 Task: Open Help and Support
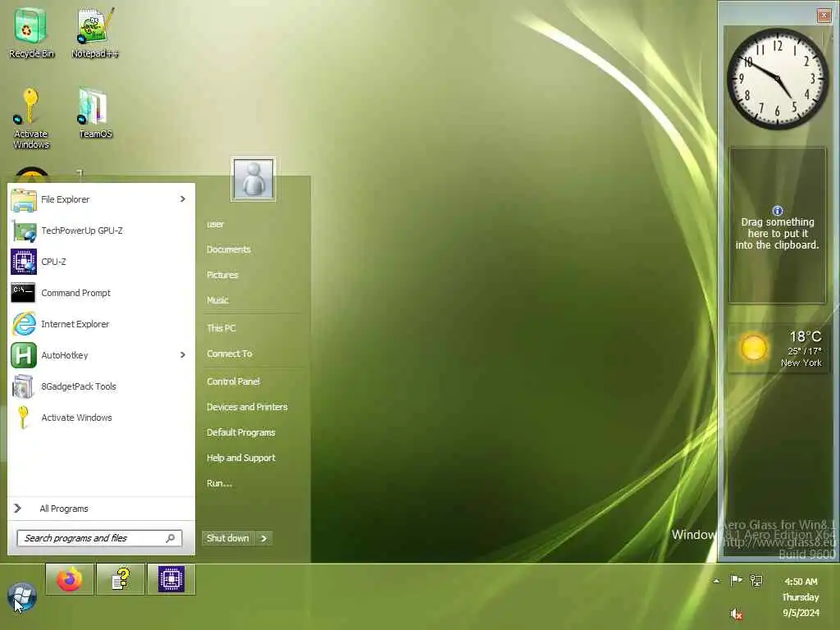pyautogui.click(x=241, y=458)
